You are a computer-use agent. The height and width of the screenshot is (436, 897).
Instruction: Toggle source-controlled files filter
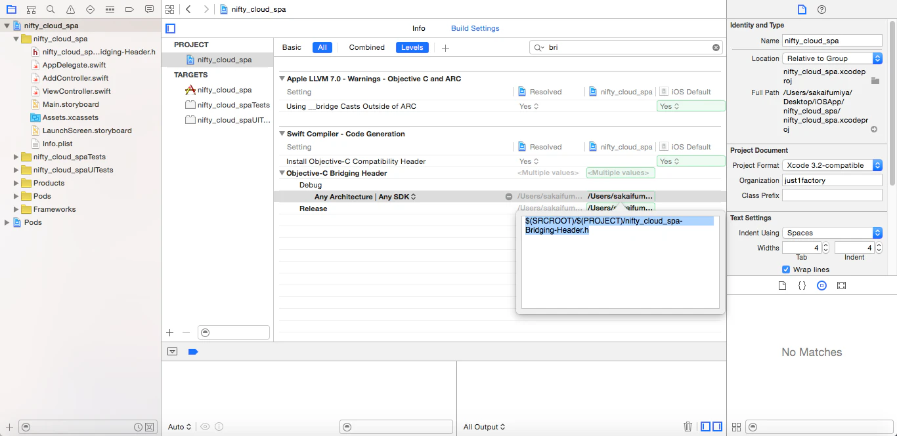pyautogui.click(x=149, y=427)
